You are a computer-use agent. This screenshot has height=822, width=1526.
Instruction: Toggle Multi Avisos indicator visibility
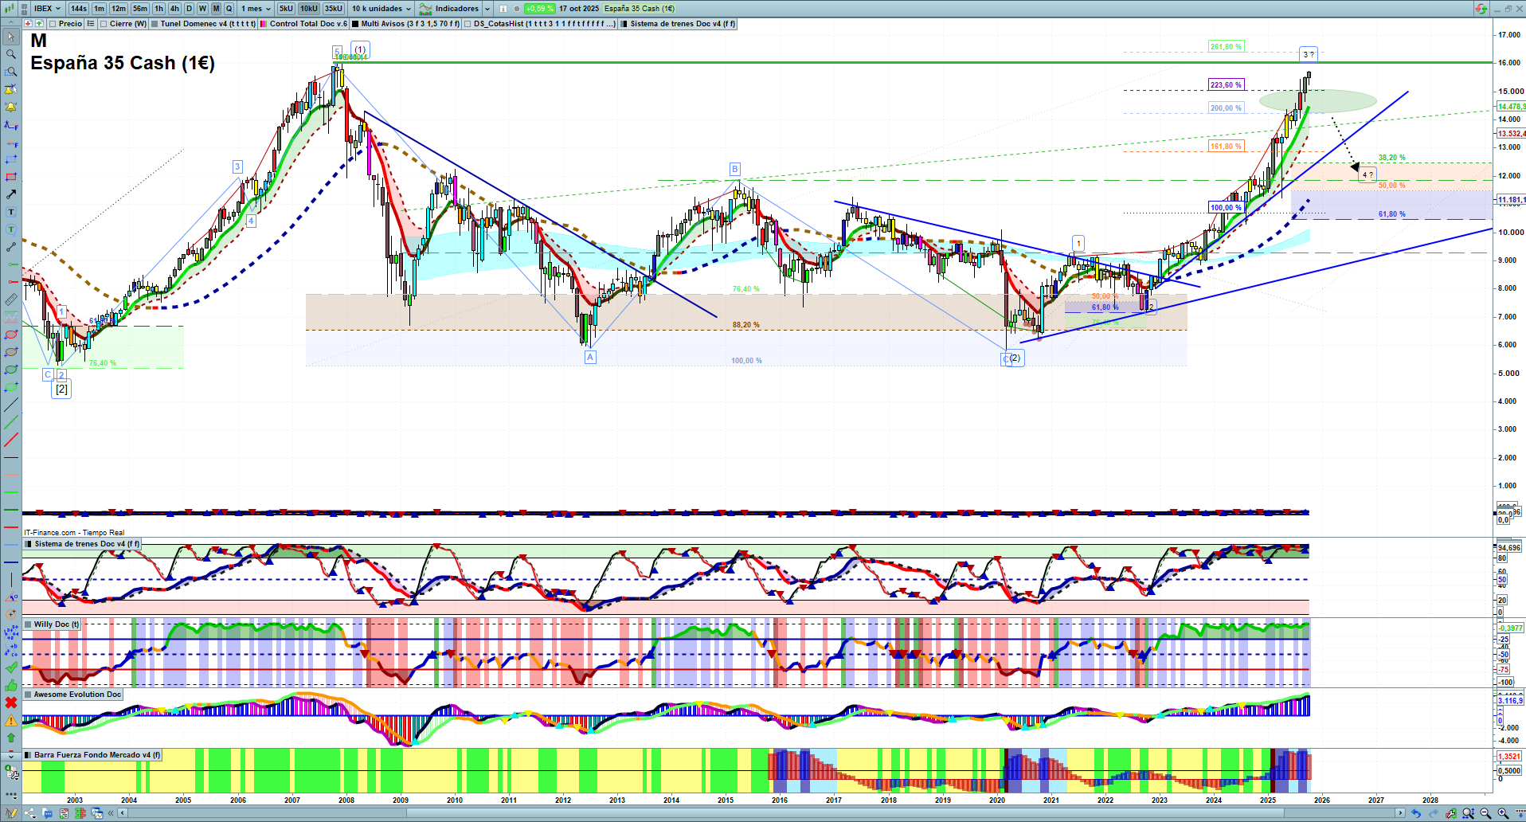click(355, 24)
